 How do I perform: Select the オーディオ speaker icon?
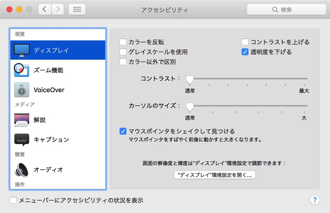pos(22,170)
